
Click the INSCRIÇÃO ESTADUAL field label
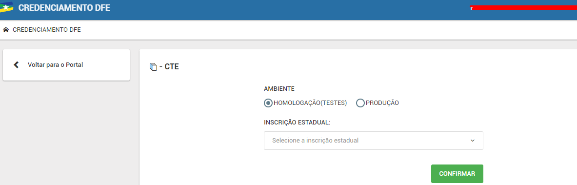coord(298,123)
